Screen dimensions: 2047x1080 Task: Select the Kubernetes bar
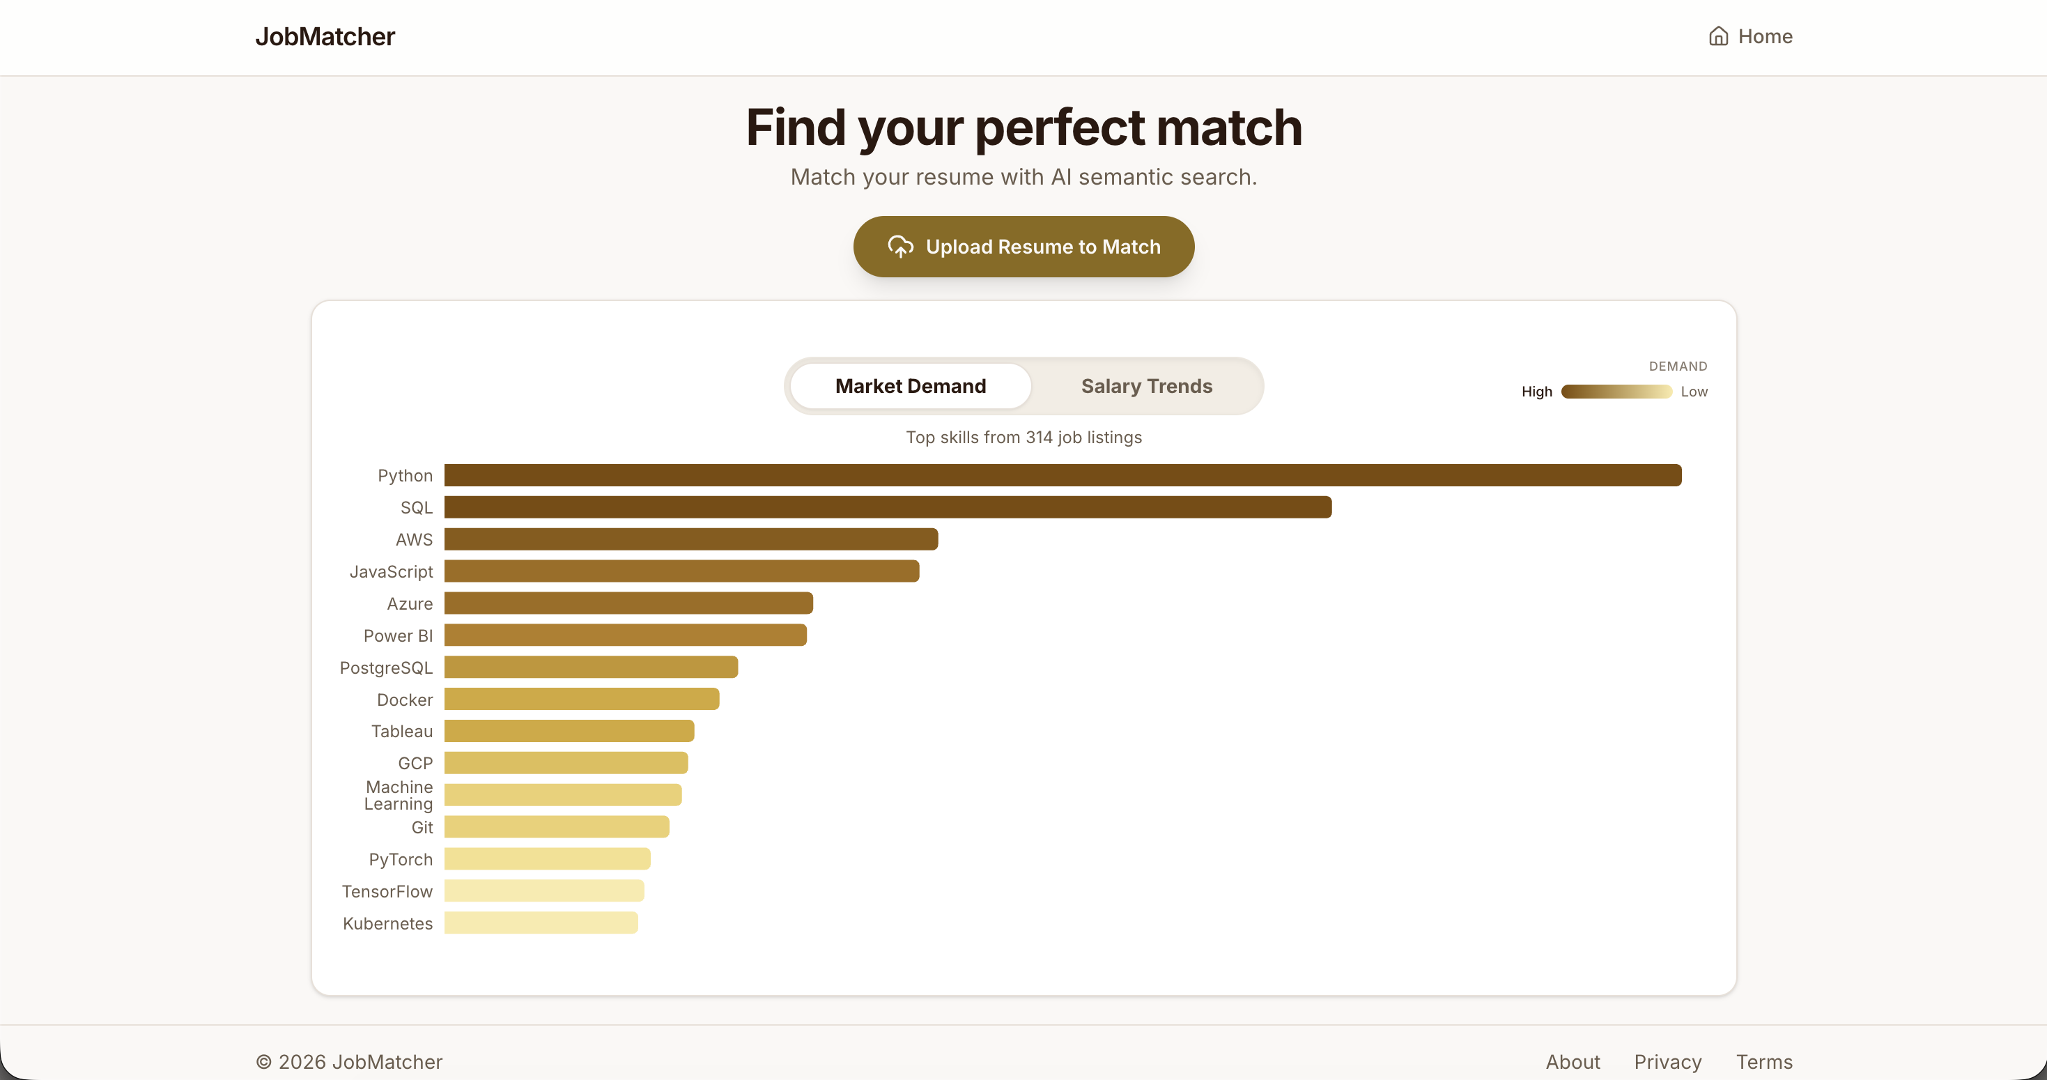[541, 923]
